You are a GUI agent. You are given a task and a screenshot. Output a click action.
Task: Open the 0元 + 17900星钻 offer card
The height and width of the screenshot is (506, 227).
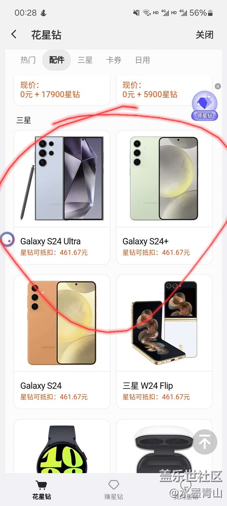tap(62, 90)
